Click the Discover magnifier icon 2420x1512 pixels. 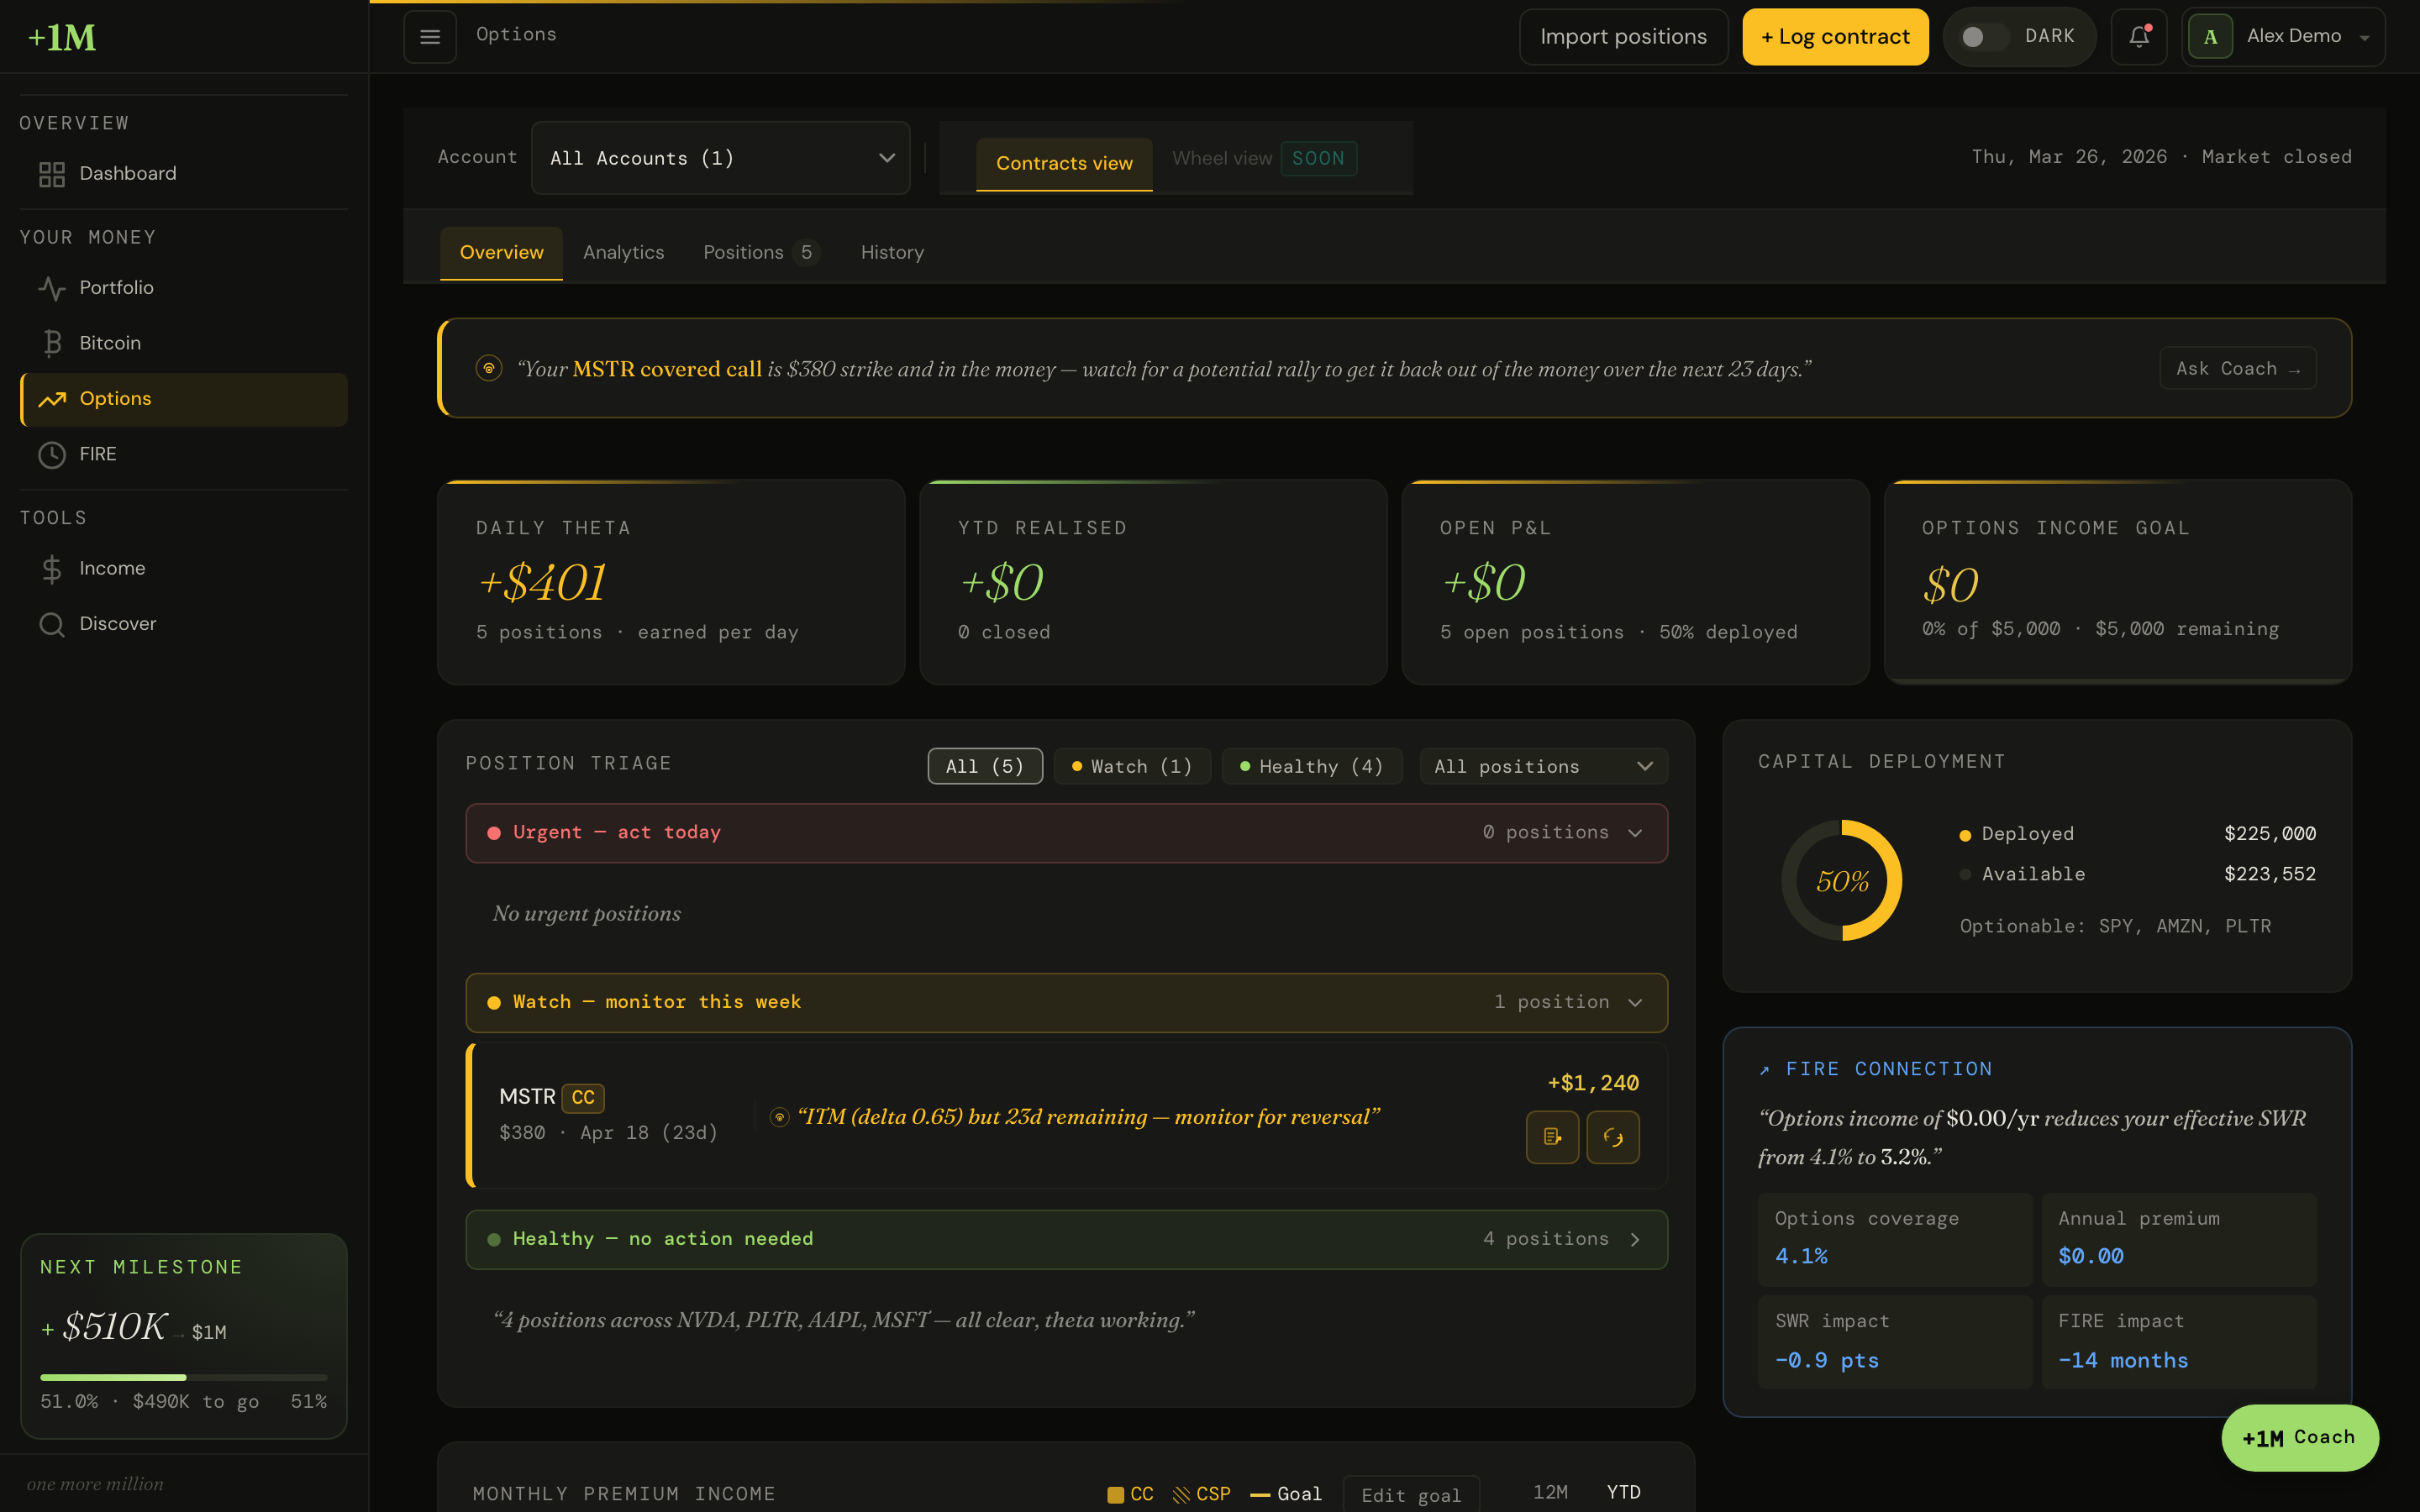tap(52, 624)
